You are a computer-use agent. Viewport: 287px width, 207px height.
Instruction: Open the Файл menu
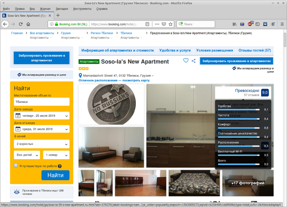pyautogui.click(x=6, y=9)
